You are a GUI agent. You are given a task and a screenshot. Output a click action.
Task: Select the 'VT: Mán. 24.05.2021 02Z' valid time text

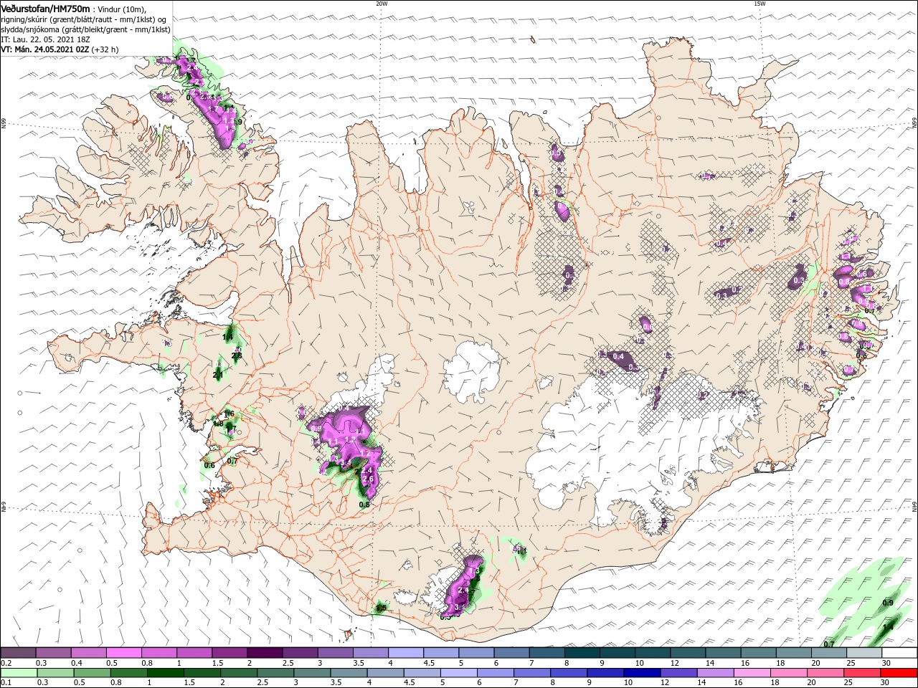[x=44, y=49]
